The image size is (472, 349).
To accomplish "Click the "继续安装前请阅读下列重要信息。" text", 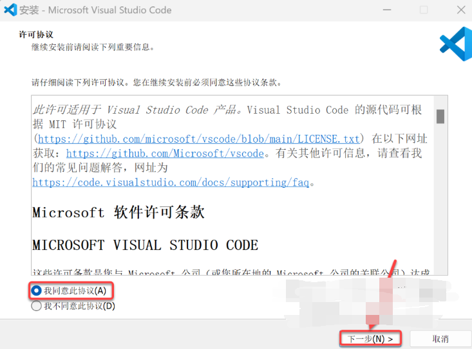I will [93, 47].
